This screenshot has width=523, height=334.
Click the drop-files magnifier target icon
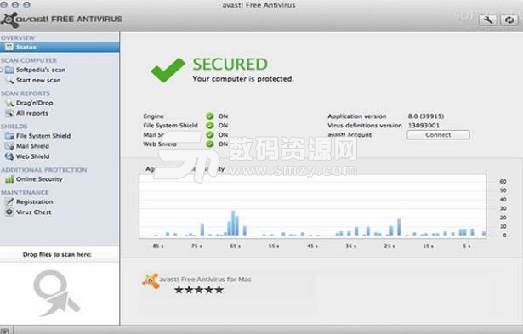[x=57, y=293]
